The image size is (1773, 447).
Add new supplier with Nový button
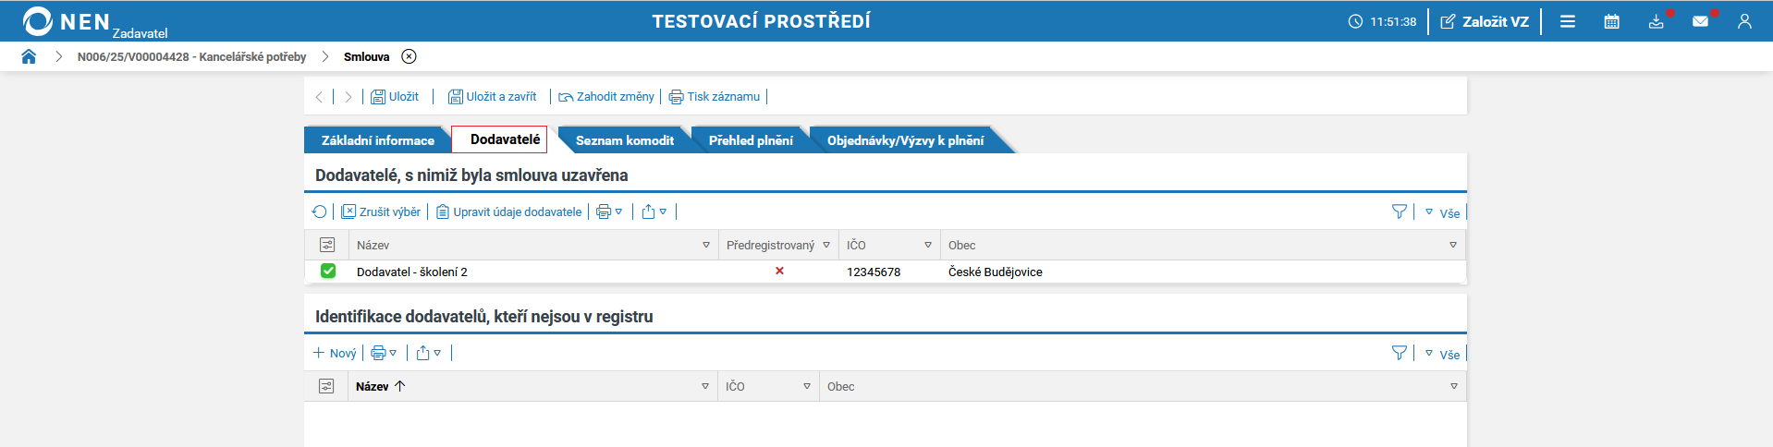335,353
